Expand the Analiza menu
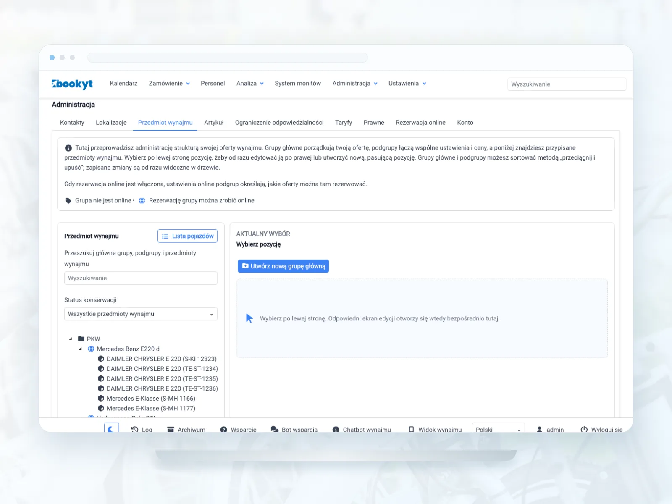Screen dimensions: 672x504 (x=250, y=84)
